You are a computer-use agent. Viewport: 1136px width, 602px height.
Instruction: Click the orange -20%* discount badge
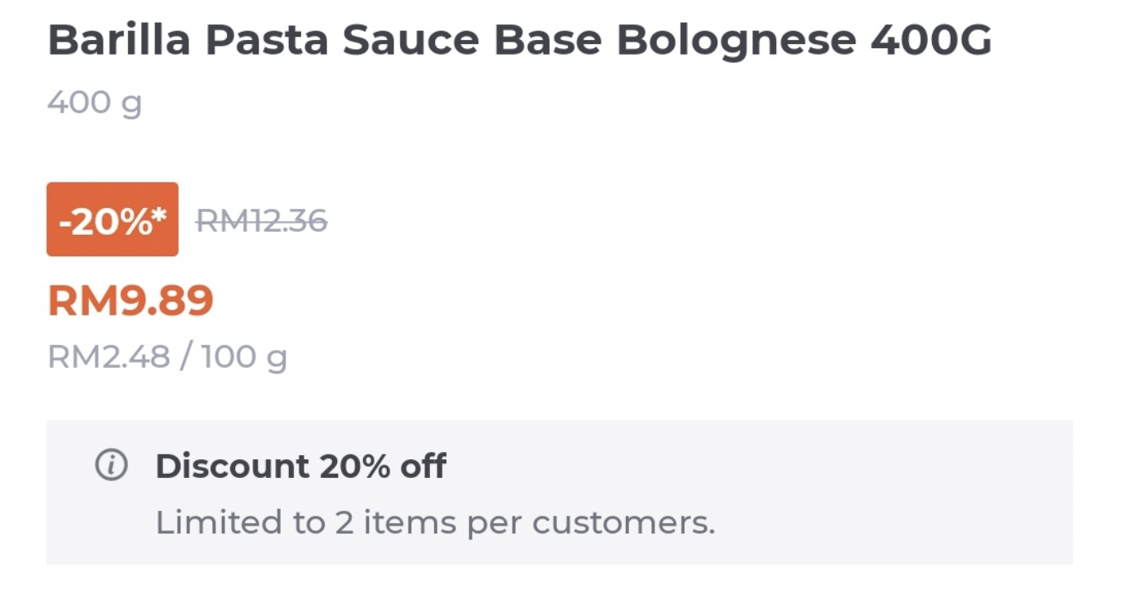pyautogui.click(x=112, y=219)
